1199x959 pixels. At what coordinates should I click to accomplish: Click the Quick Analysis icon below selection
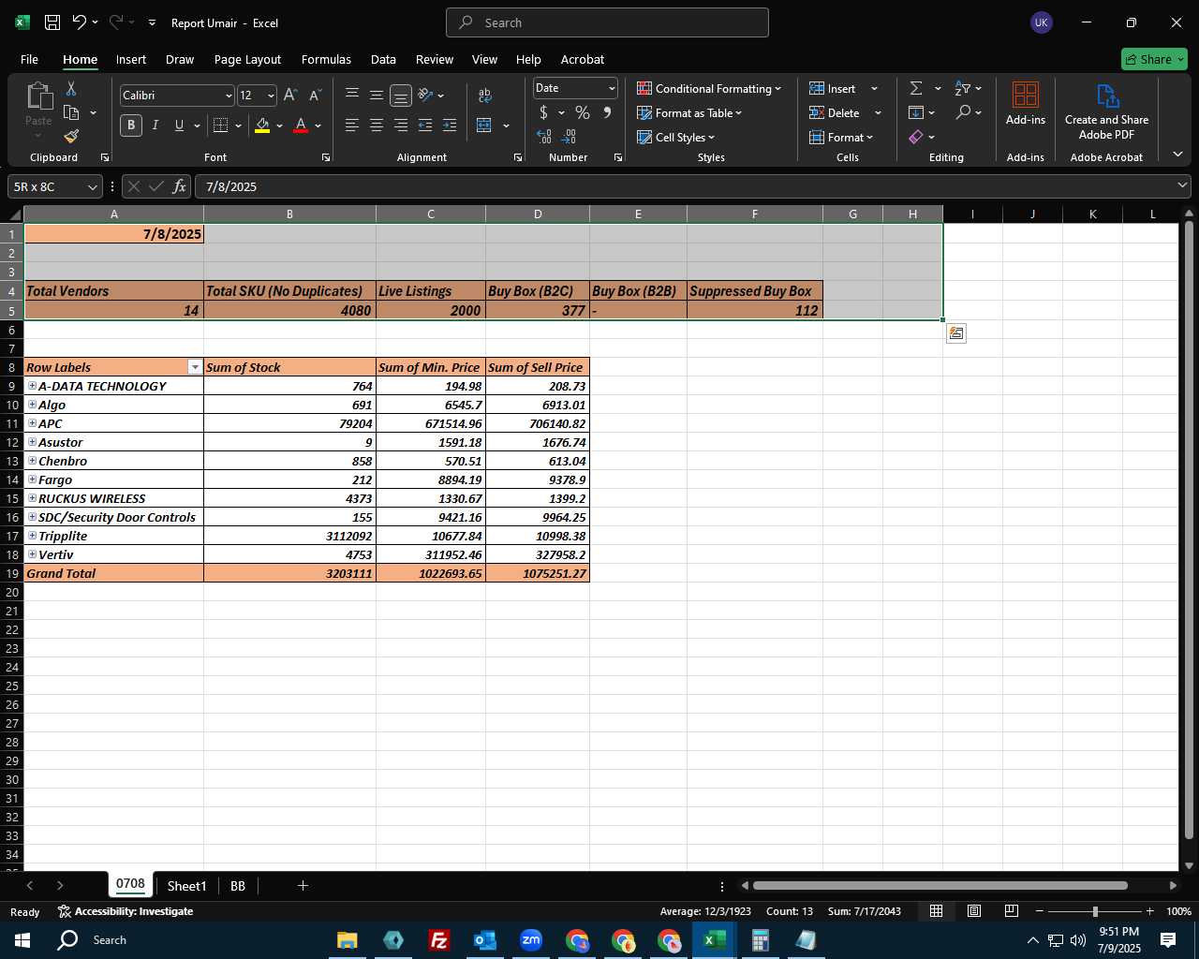pyautogui.click(x=956, y=333)
